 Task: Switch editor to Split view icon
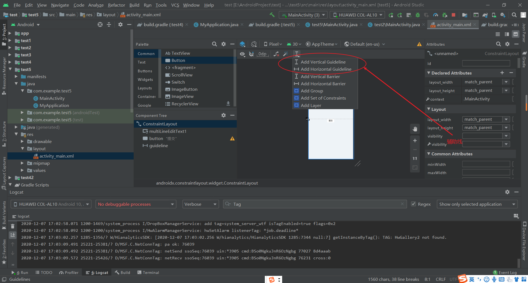[x=507, y=34]
